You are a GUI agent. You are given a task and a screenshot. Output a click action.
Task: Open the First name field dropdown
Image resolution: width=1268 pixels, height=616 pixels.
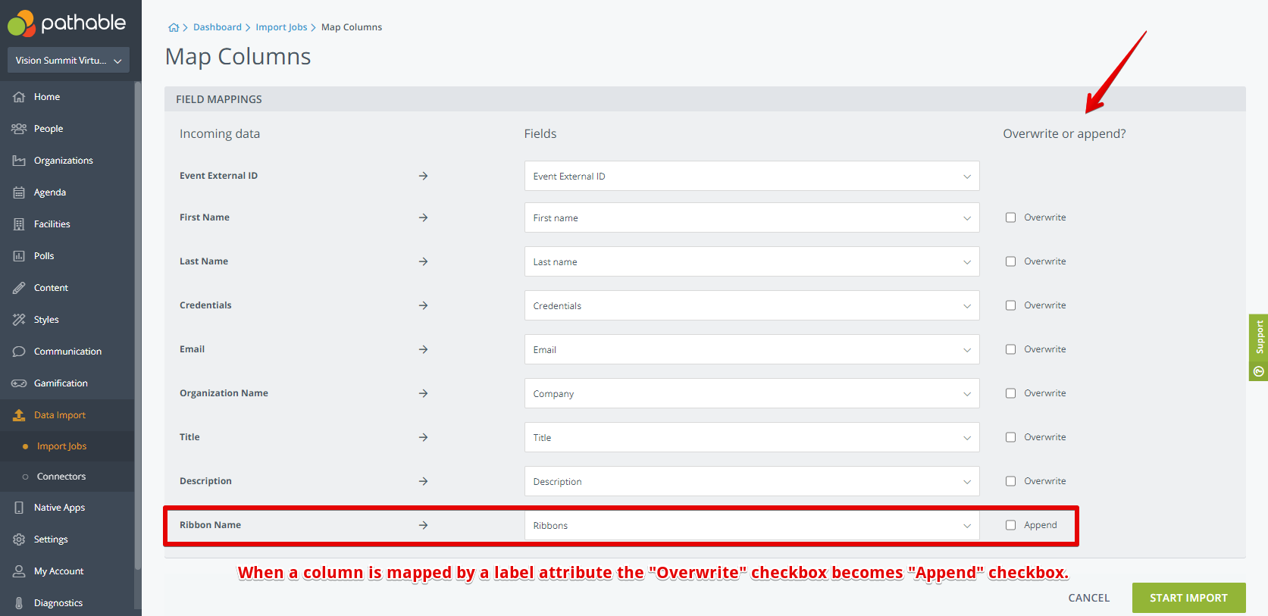click(752, 217)
